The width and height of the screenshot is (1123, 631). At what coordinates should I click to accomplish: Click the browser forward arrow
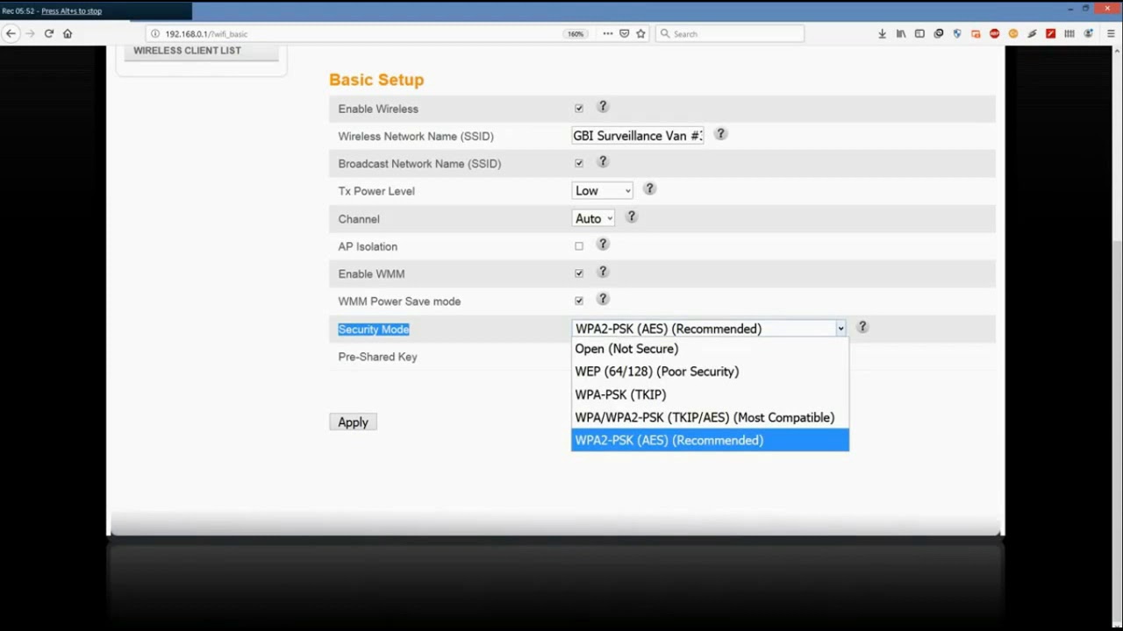coord(30,33)
